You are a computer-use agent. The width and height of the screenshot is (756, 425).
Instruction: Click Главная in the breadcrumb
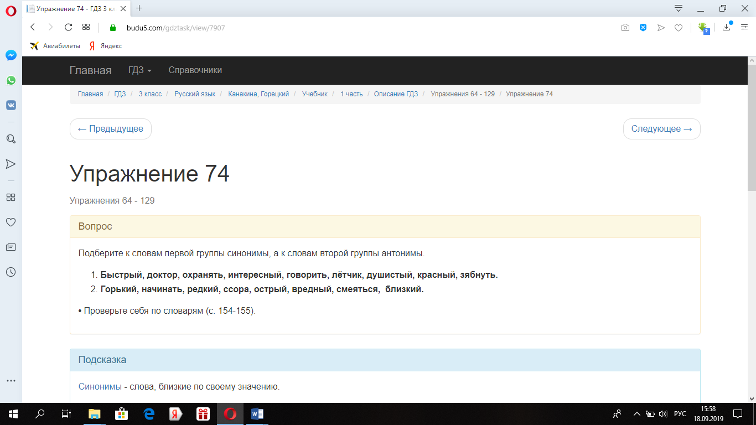90,94
